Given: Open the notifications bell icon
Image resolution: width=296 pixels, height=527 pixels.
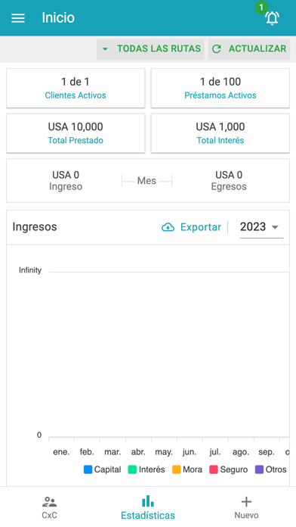Looking at the screenshot, I should tap(272, 18).
